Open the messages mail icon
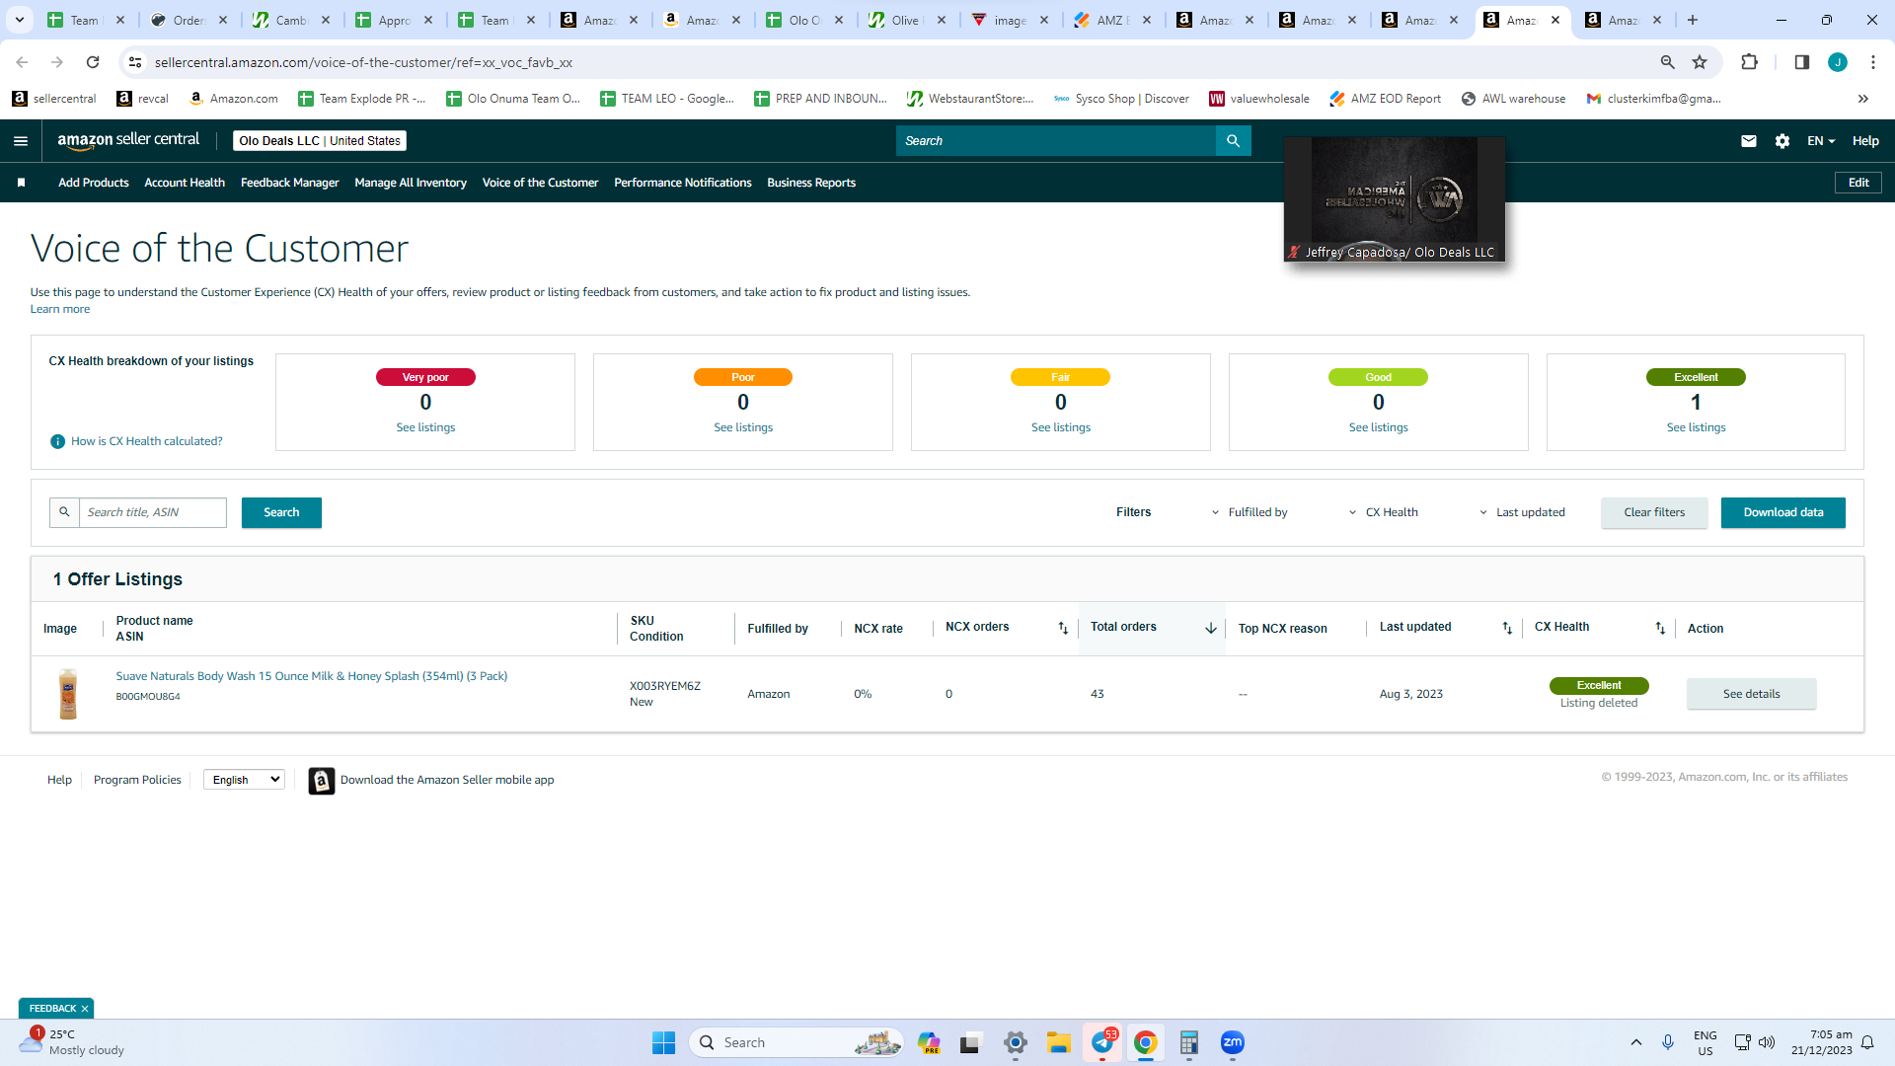This screenshot has width=1895, height=1066. pyautogui.click(x=1749, y=141)
